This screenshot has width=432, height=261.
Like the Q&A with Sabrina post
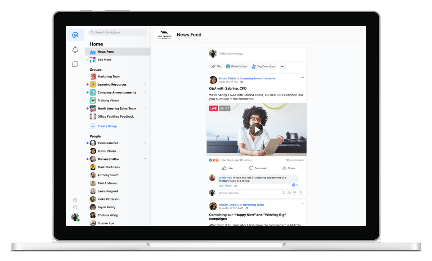click(x=228, y=168)
